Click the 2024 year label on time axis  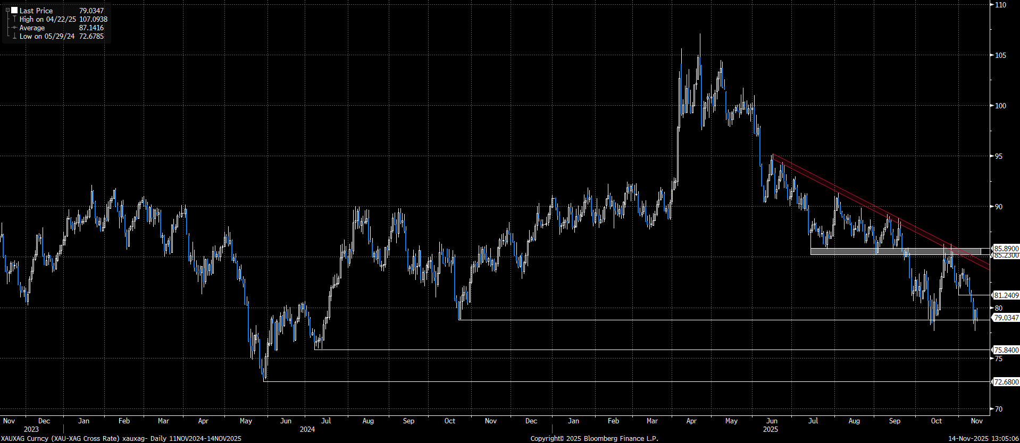pyautogui.click(x=307, y=429)
